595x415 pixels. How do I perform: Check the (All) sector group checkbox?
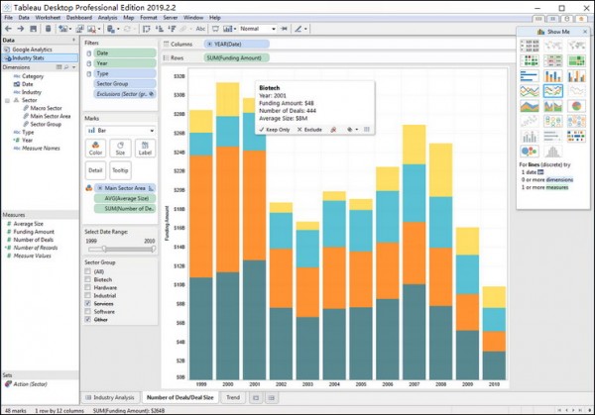point(88,271)
